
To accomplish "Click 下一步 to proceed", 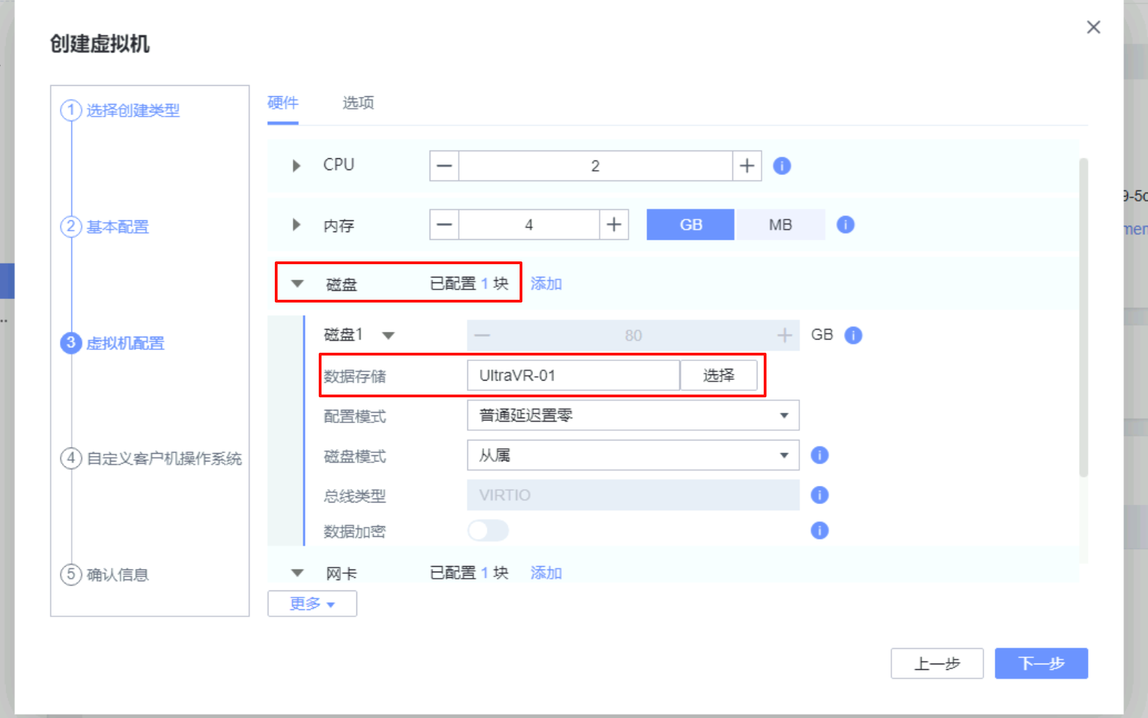I will (x=1041, y=663).
